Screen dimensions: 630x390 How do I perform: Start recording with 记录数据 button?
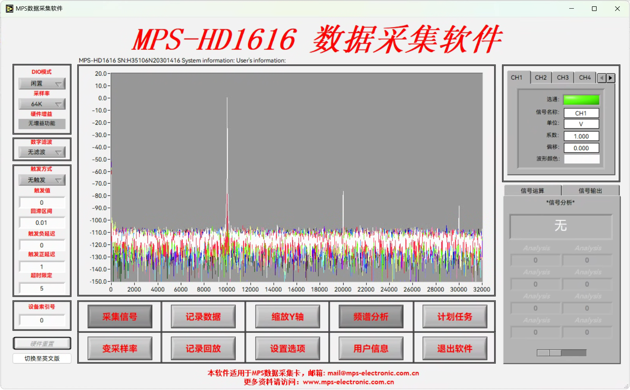click(203, 317)
